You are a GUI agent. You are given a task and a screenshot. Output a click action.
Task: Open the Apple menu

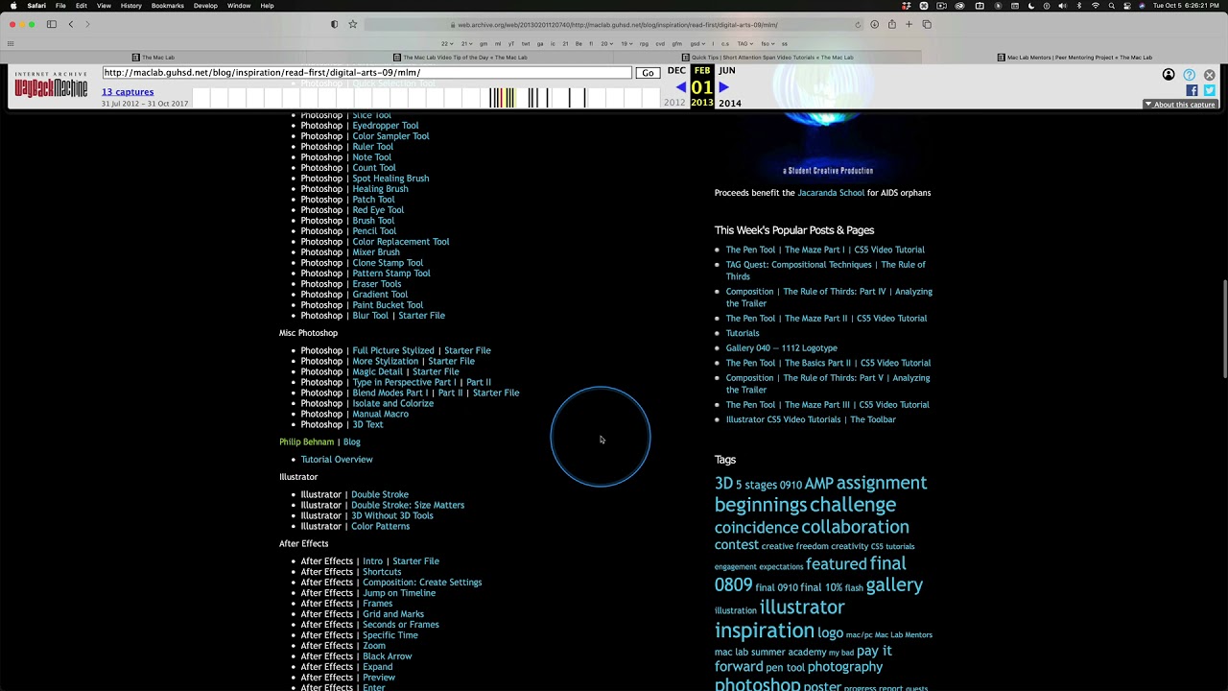click(12, 6)
